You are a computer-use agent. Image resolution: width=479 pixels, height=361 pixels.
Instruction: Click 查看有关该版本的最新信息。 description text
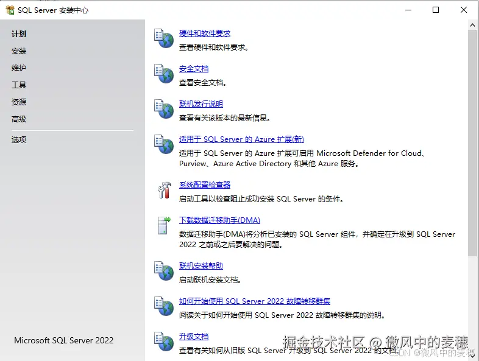tap(224, 118)
